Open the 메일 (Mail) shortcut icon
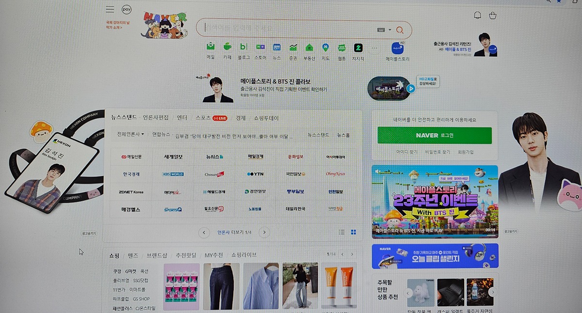 (x=210, y=47)
